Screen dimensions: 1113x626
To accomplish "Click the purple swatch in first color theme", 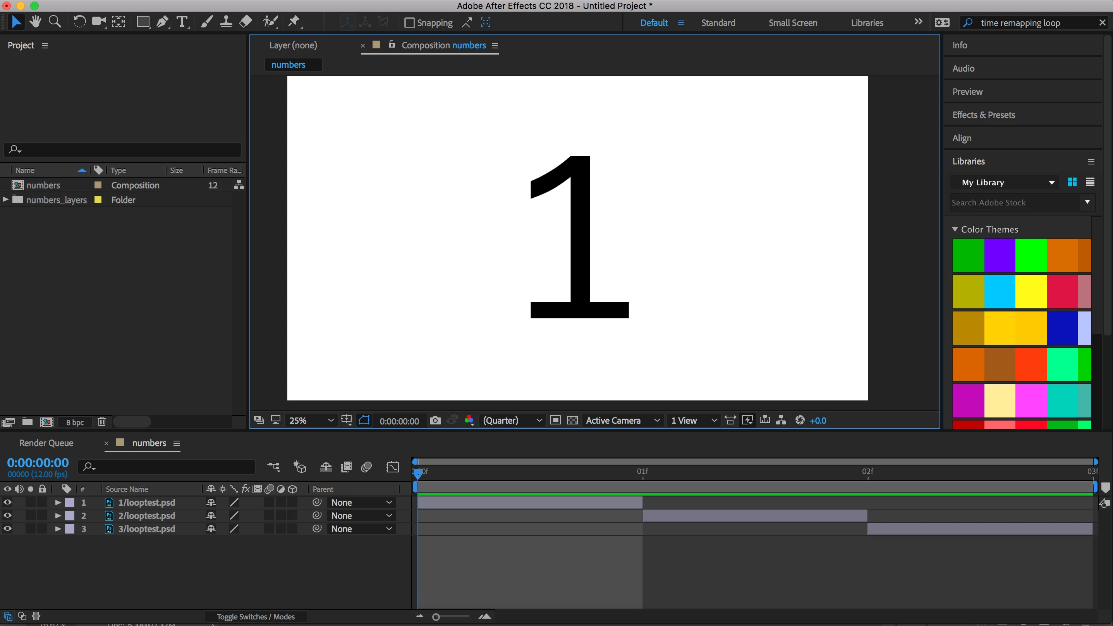I will coord(1000,255).
